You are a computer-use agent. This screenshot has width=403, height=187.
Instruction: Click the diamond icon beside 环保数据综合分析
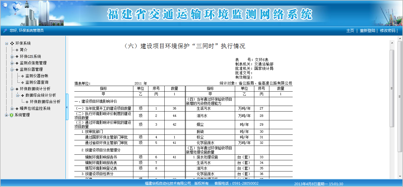(x=27, y=102)
